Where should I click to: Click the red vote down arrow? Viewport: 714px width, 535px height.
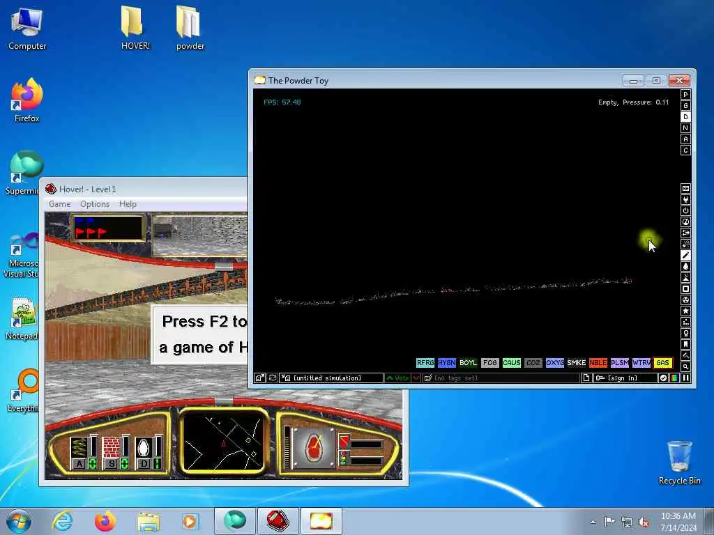coord(416,378)
